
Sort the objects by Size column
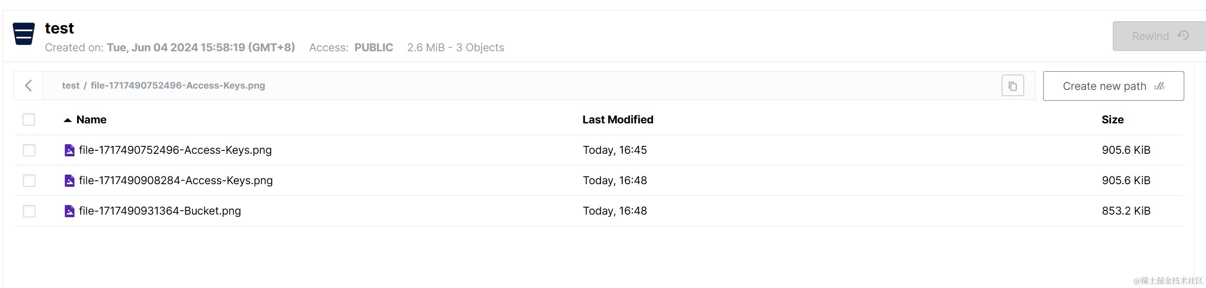1112,119
